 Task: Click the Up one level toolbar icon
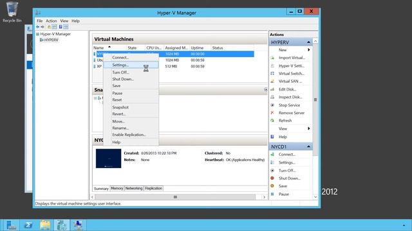[49, 27]
